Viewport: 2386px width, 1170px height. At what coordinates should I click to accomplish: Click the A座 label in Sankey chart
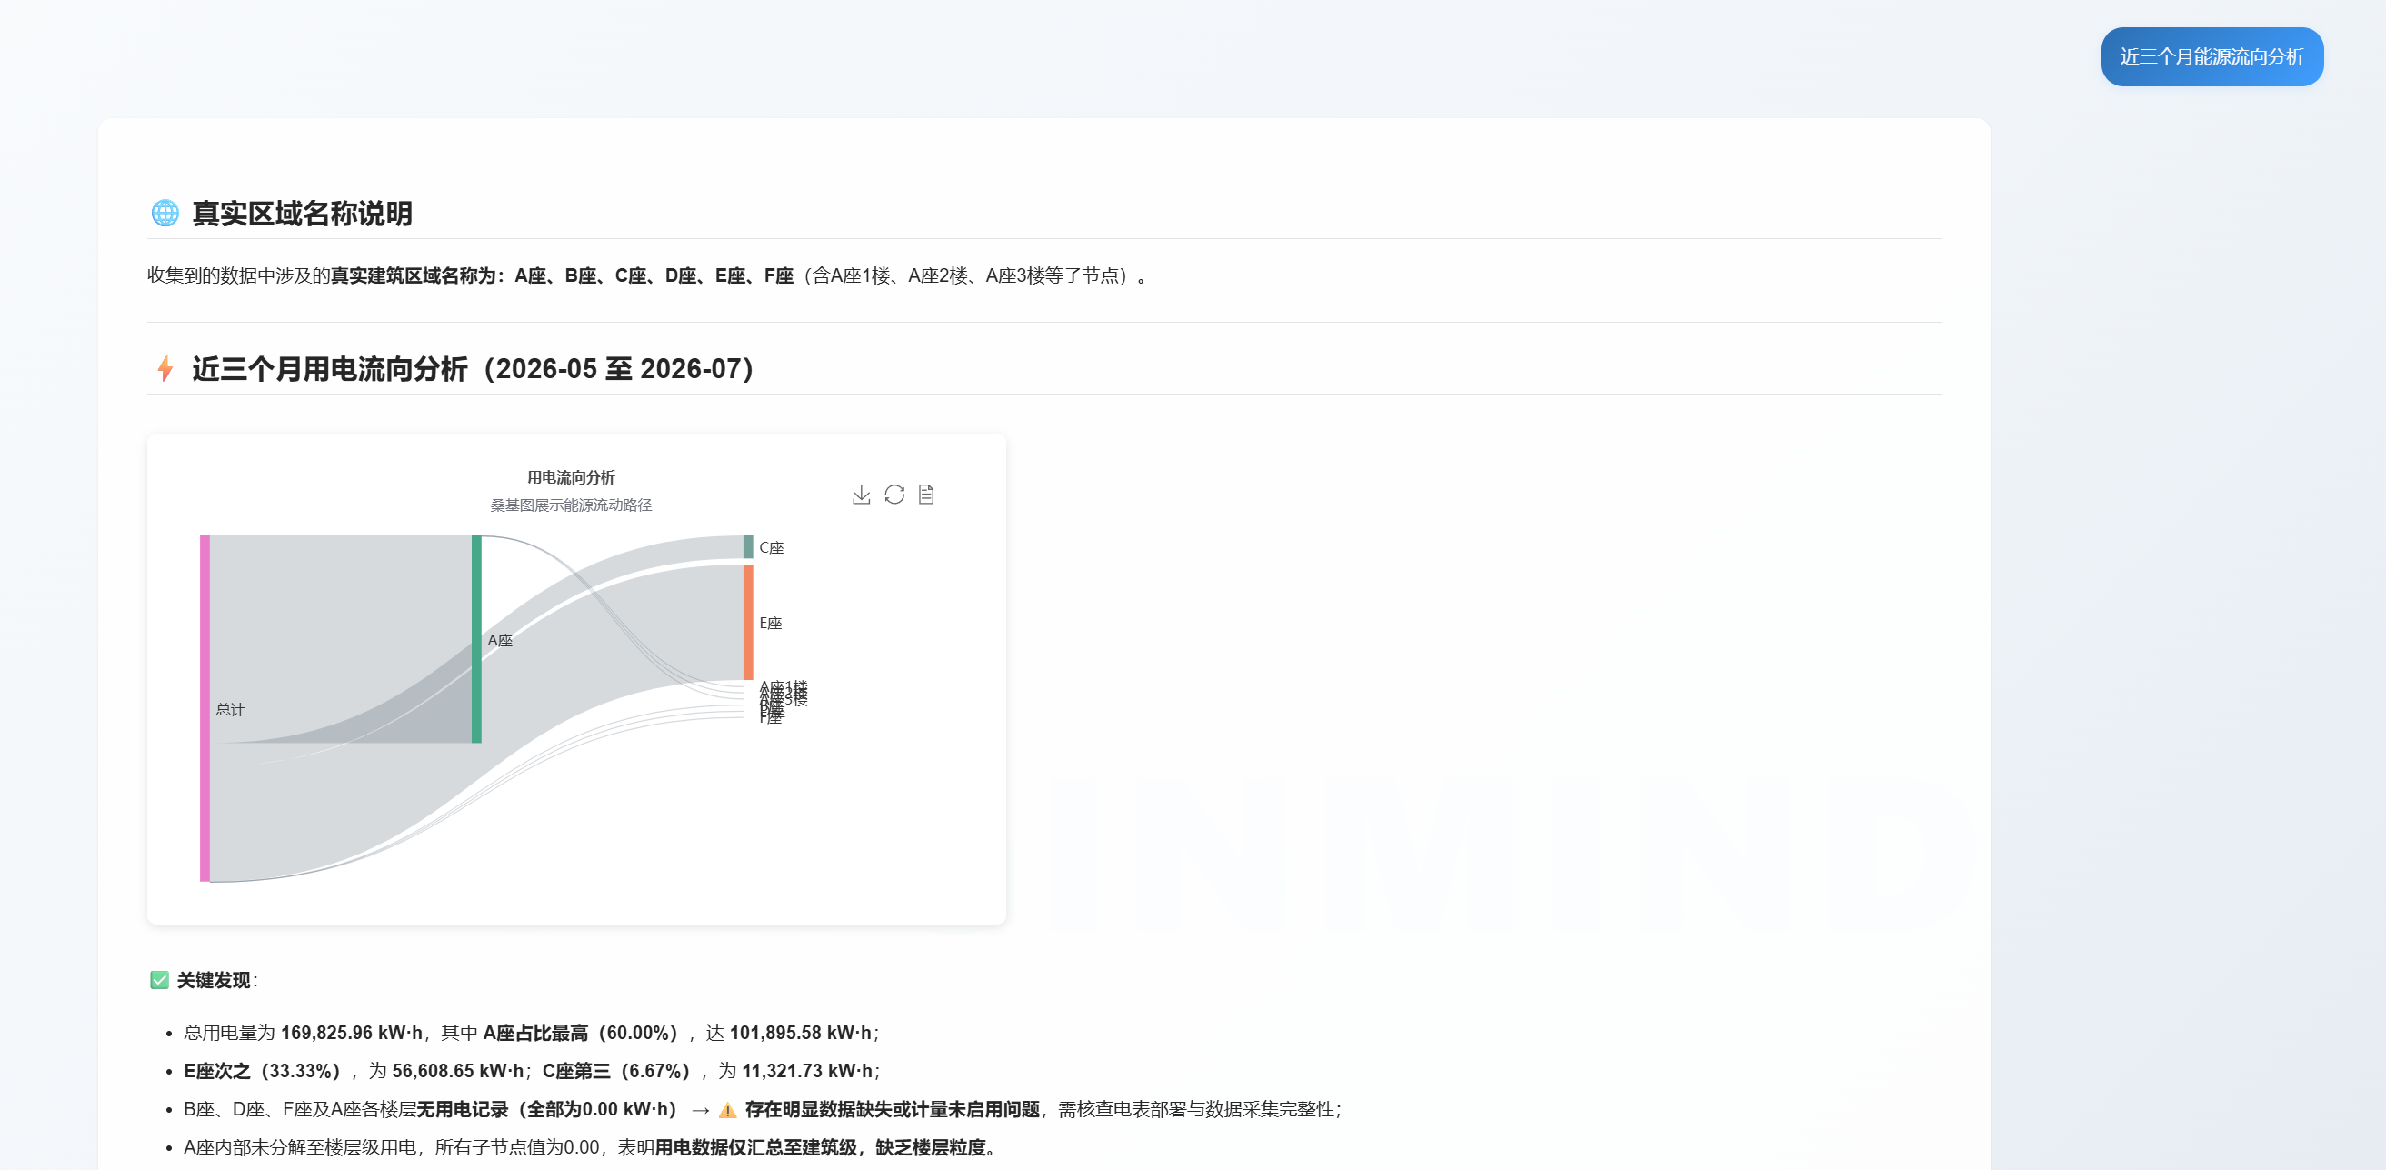[499, 640]
